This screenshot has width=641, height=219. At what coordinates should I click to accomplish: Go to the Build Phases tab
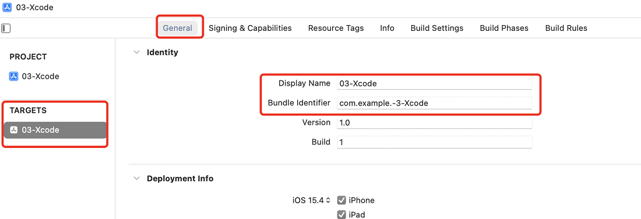point(504,28)
